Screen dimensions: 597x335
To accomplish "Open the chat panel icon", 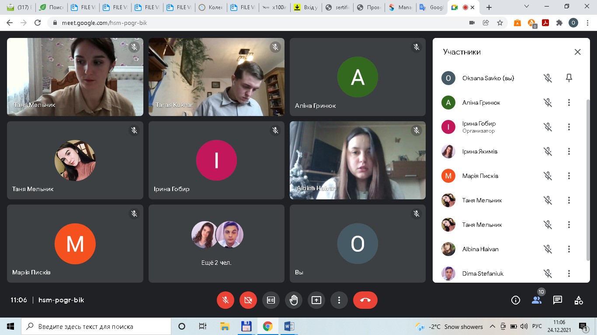I will [557, 300].
